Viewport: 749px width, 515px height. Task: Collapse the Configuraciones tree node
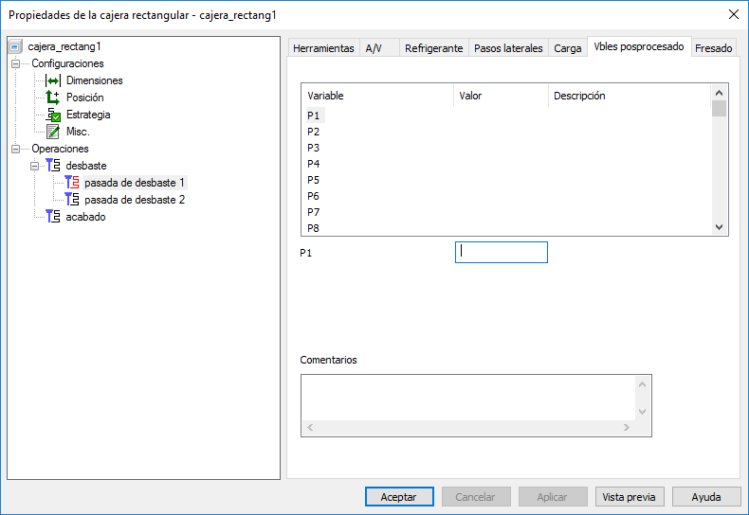(16, 63)
